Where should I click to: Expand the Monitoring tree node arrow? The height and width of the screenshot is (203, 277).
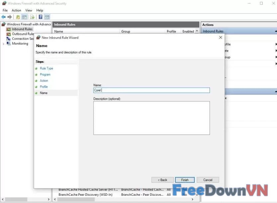point(4,44)
